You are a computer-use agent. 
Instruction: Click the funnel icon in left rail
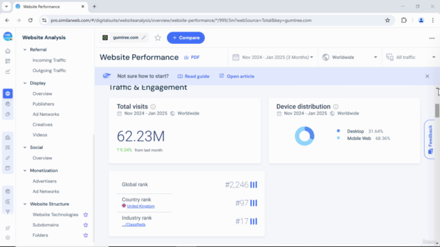(8, 212)
